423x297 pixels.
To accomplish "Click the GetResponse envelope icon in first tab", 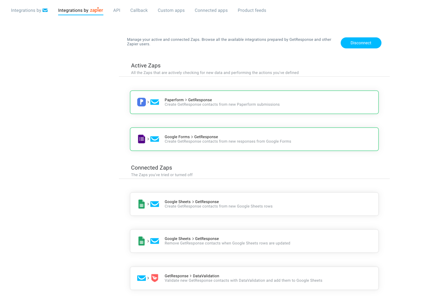I will (45, 10).
